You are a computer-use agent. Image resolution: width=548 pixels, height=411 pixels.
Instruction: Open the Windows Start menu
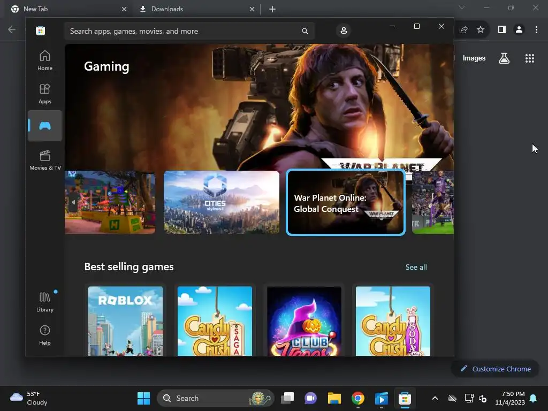click(x=143, y=398)
